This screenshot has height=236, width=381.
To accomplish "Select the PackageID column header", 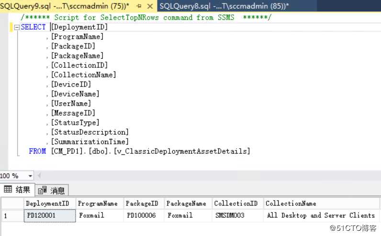I will (x=144, y=204).
